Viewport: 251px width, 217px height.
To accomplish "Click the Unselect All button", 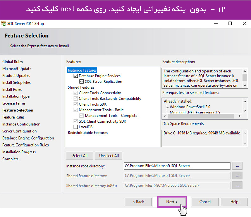I will [109, 156].
